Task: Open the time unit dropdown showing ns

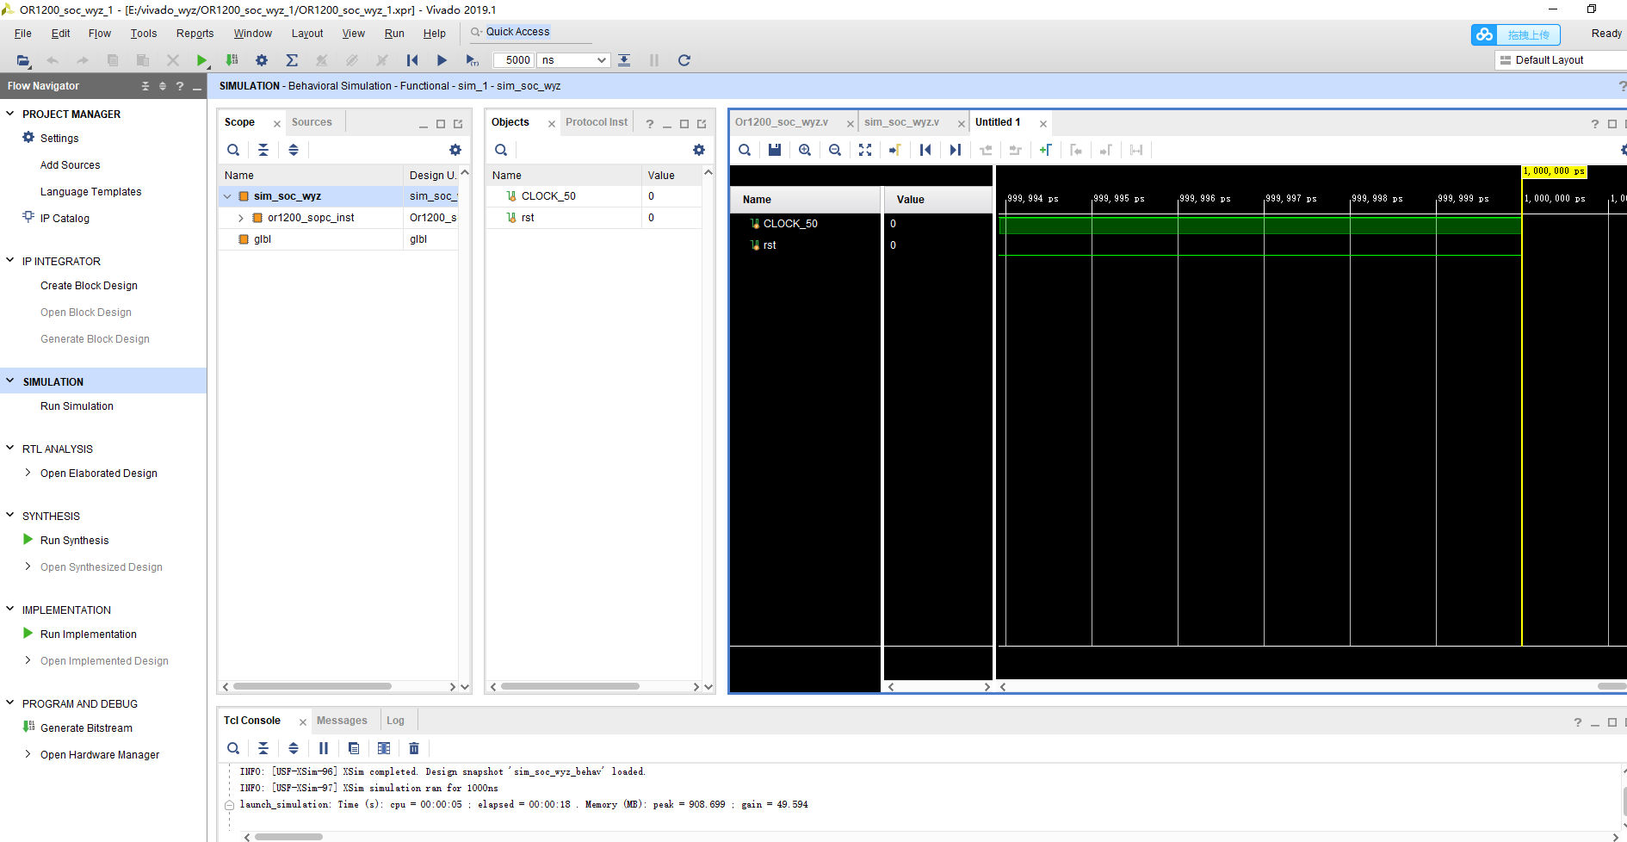Action: pyautogui.click(x=600, y=60)
